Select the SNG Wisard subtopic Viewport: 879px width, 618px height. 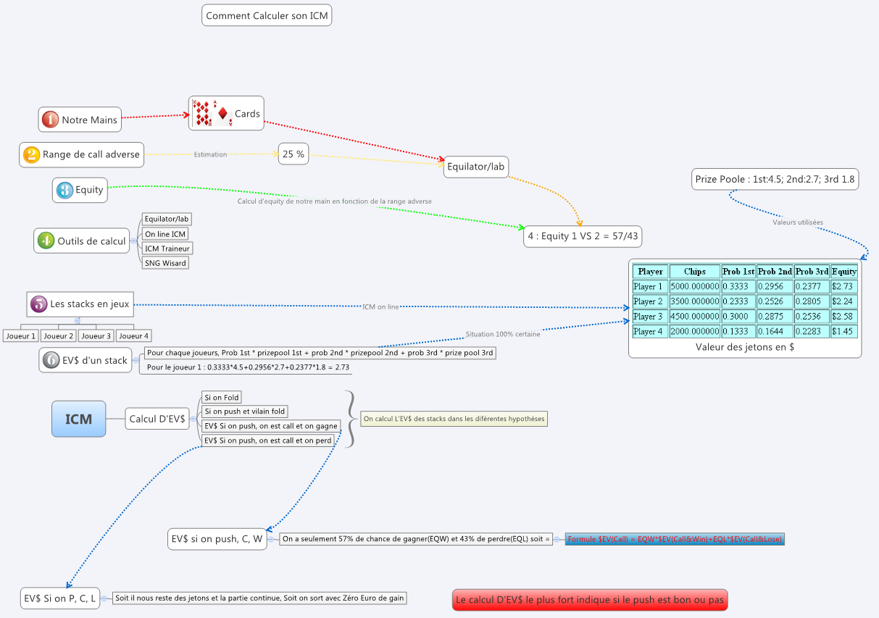coord(165,263)
